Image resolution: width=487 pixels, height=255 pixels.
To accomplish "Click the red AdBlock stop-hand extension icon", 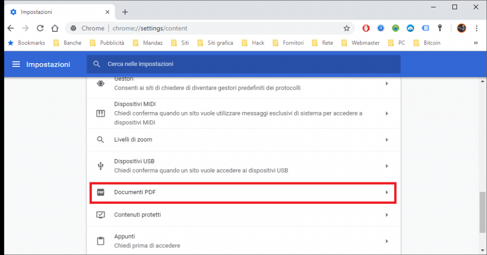I will [x=366, y=28].
